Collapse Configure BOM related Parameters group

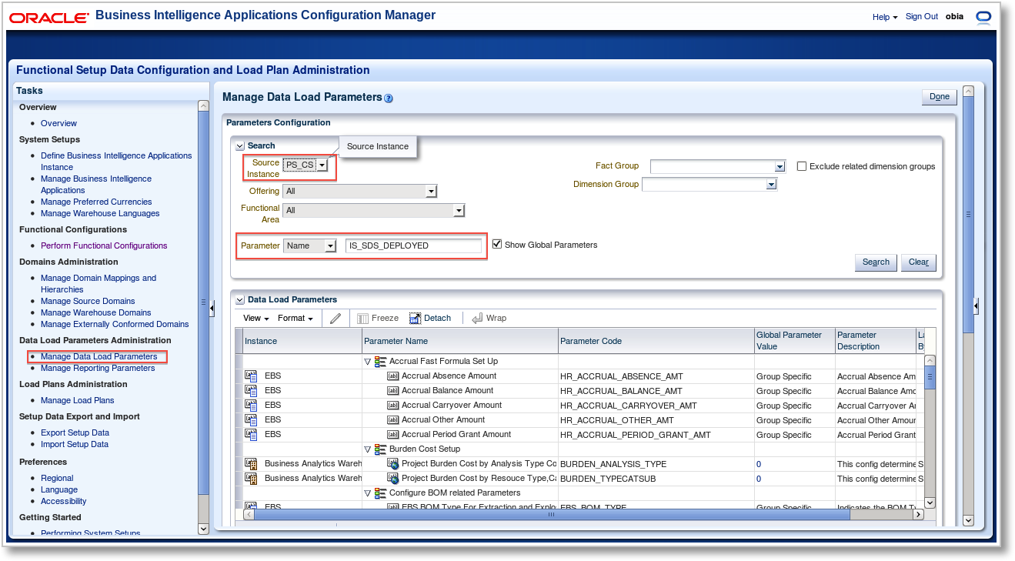click(368, 493)
